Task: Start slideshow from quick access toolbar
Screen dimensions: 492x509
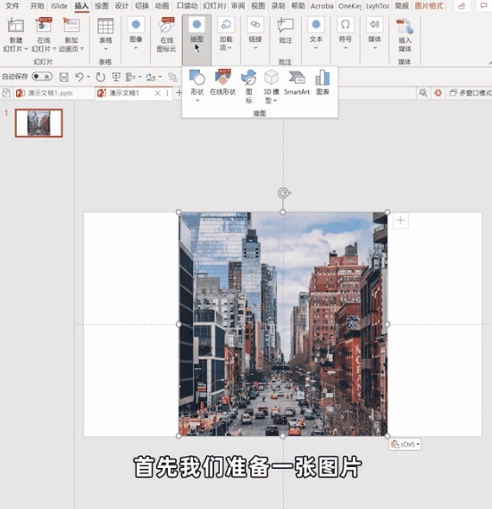Action: point(116,77)
